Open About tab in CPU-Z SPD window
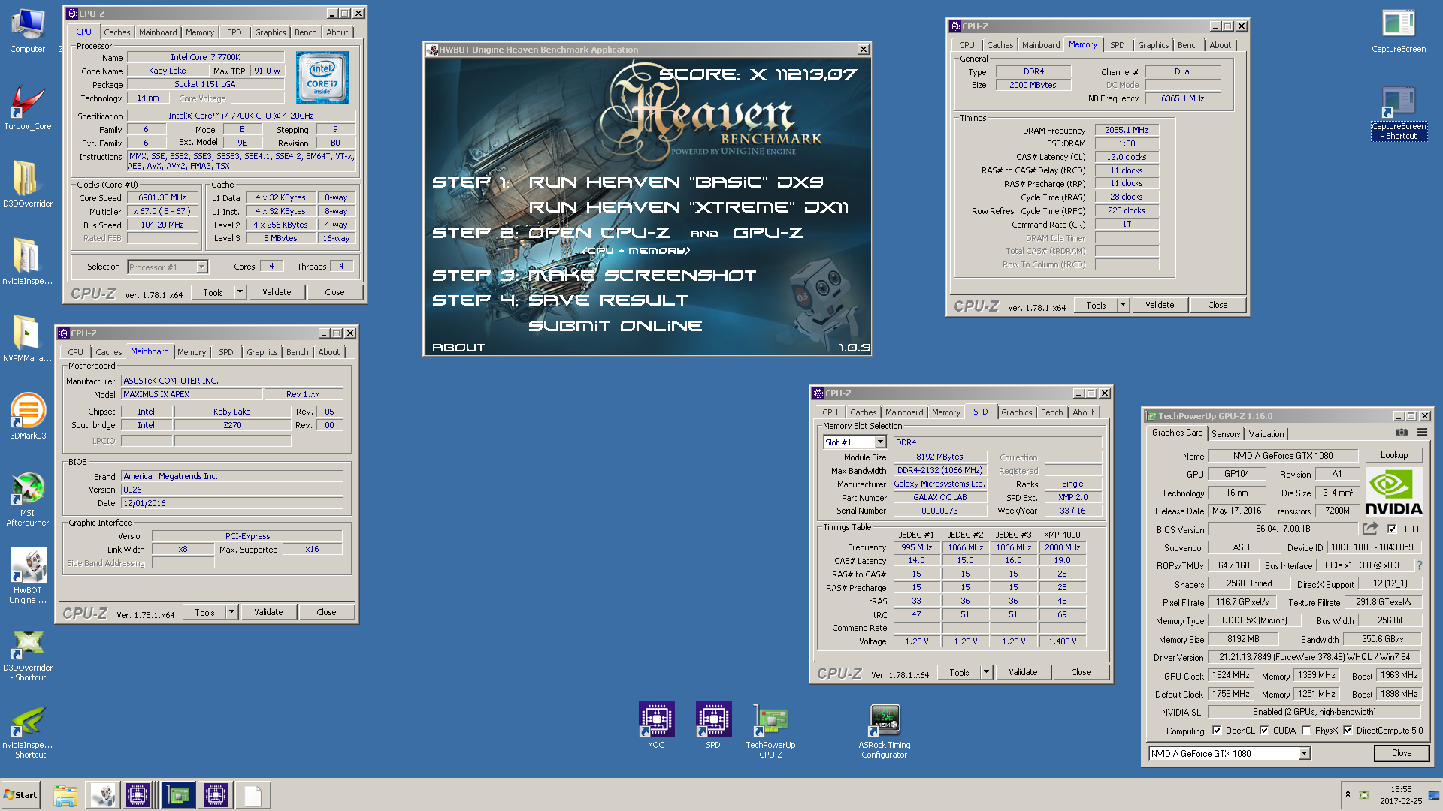 pyautogui.click(x=1083, y=412)
